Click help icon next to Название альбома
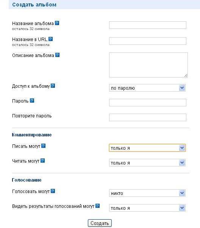The width and height of the screenshot is (200, 228). click(x=57, y=23)
